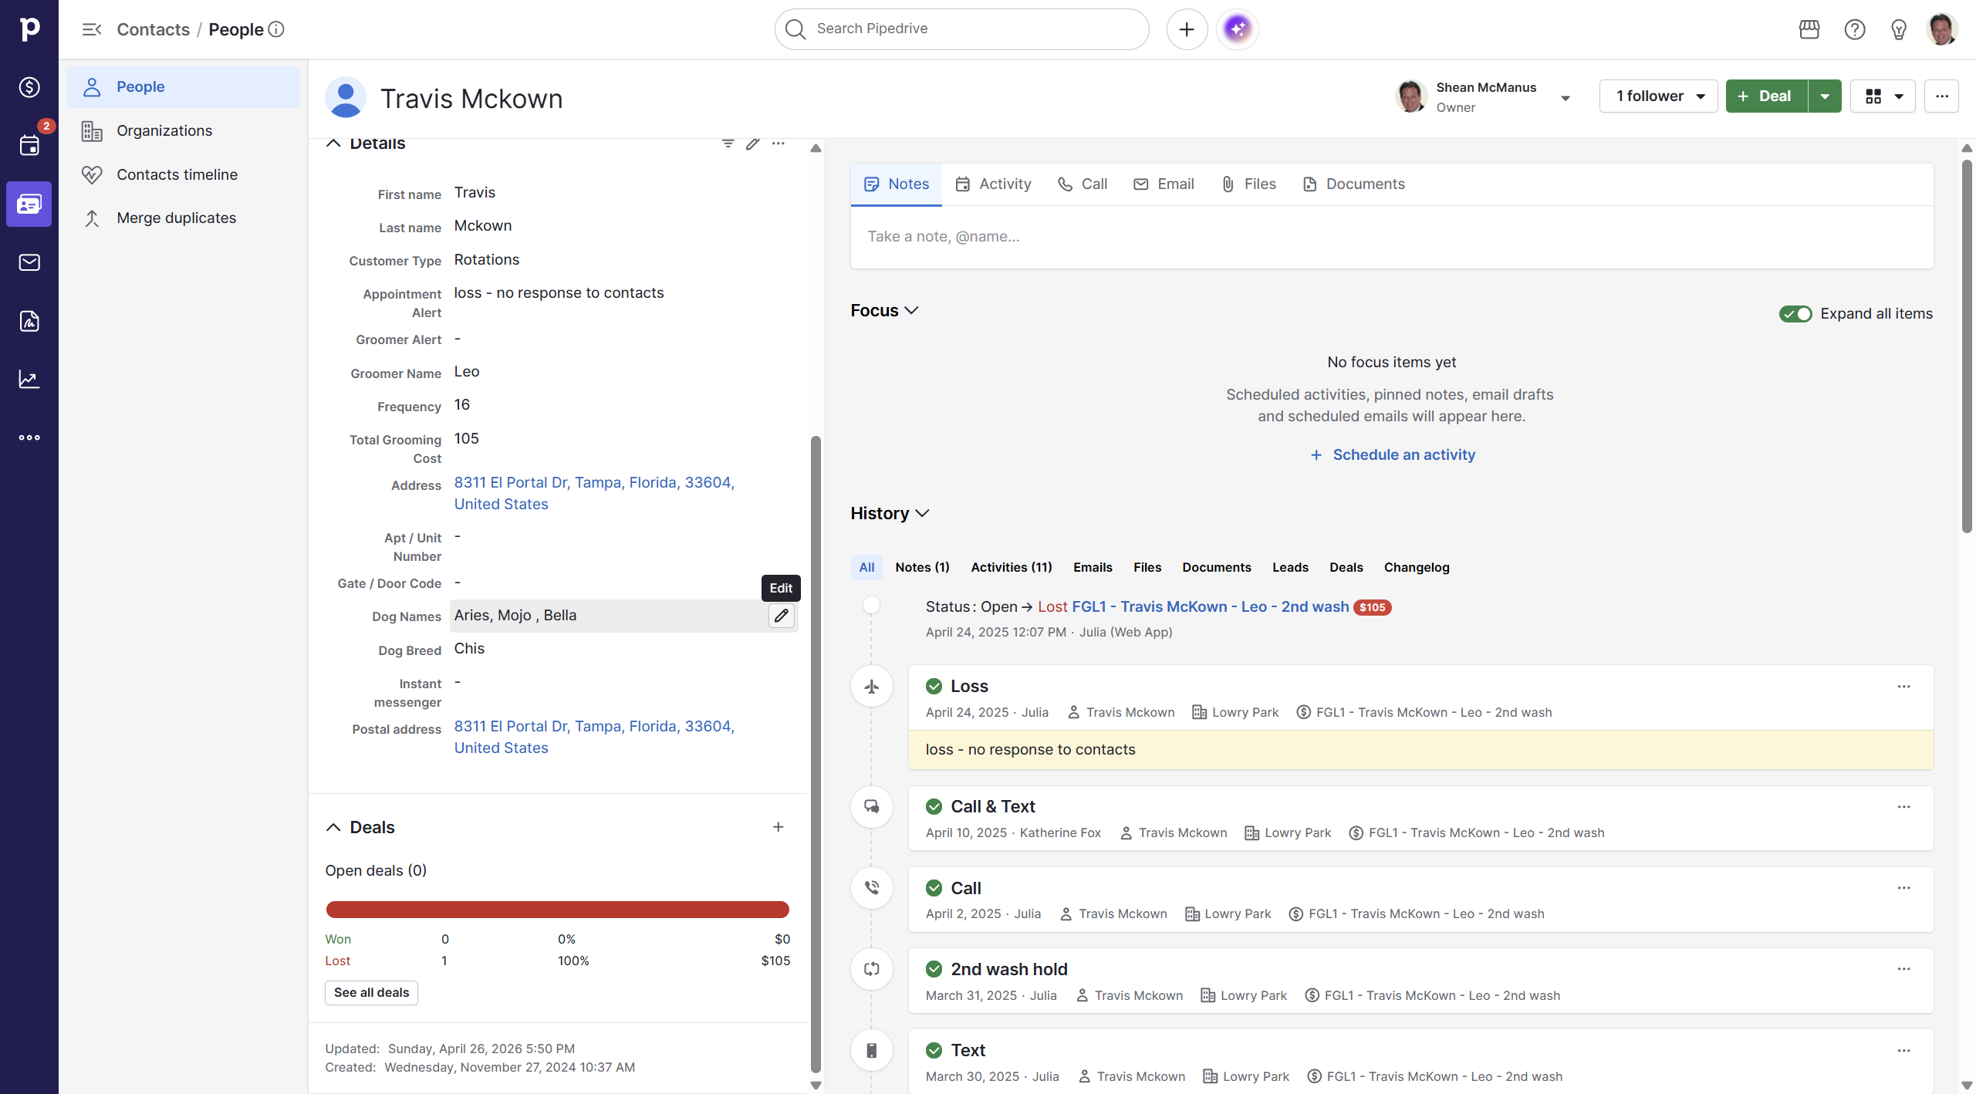Open the Mail inbox icon in sidebar

click(x=29, y=262)
